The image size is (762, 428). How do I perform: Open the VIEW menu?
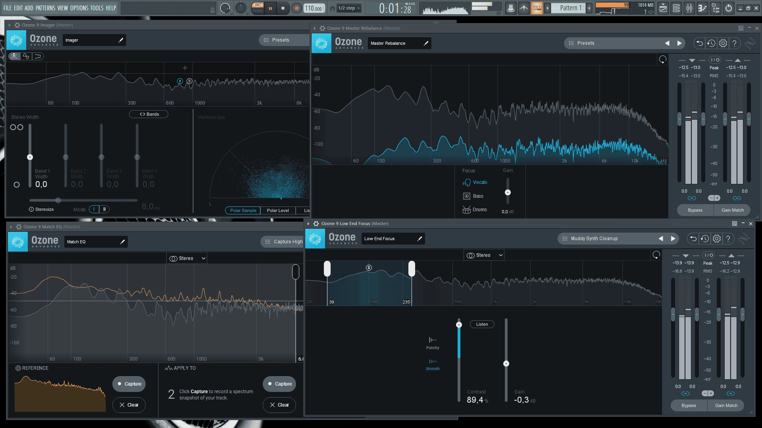(x=63, y=8)
